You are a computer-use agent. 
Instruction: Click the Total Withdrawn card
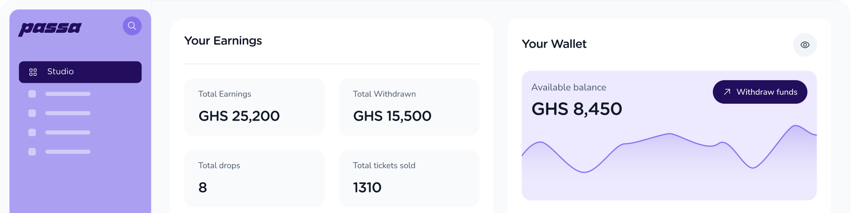[409, 107]
